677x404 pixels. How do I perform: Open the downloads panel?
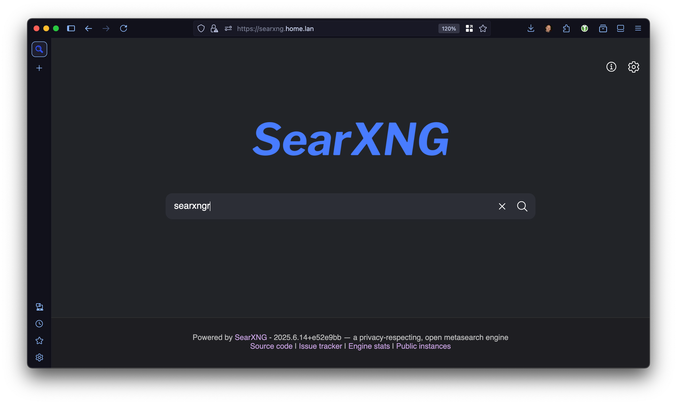point(531,28)
